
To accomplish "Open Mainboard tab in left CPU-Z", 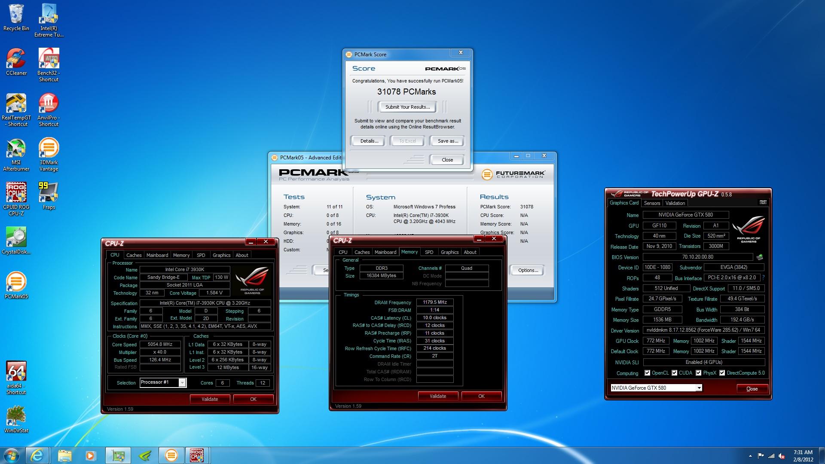I will click(157, 255).
